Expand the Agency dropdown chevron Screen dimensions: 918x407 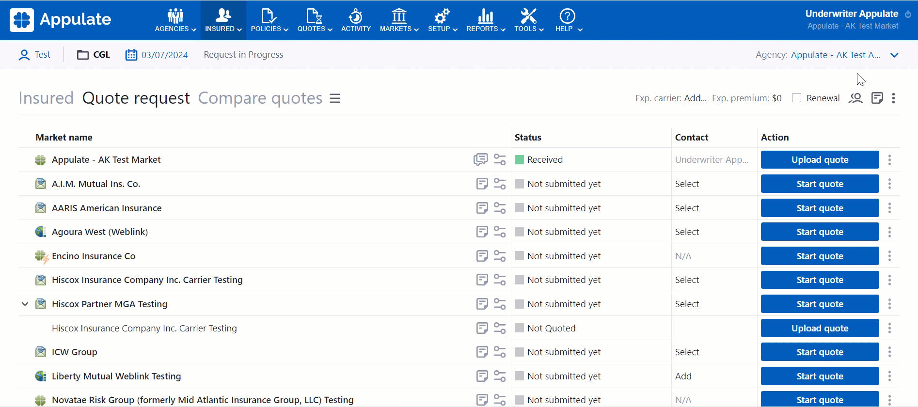(894, 55)
